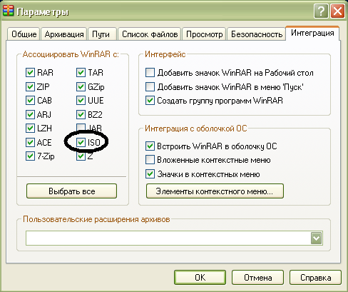The image size is (348, 292).
Task: Click the Выбрать все button
Action: pyautogui.click(x=71, y=191)
